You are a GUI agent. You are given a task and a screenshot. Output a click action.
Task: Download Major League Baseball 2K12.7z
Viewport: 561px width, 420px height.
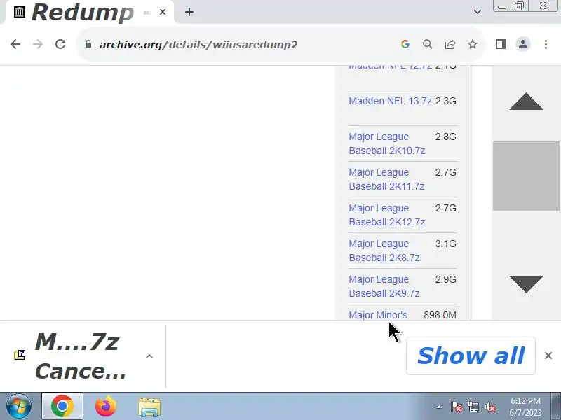pos(387,215)
